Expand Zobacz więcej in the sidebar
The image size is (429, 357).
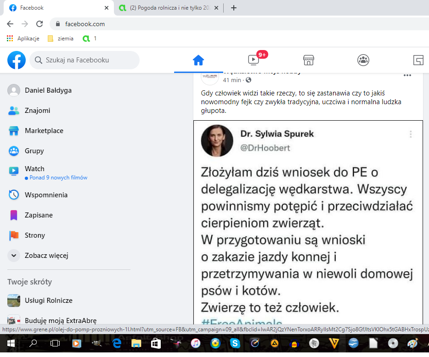click(46, 256)
